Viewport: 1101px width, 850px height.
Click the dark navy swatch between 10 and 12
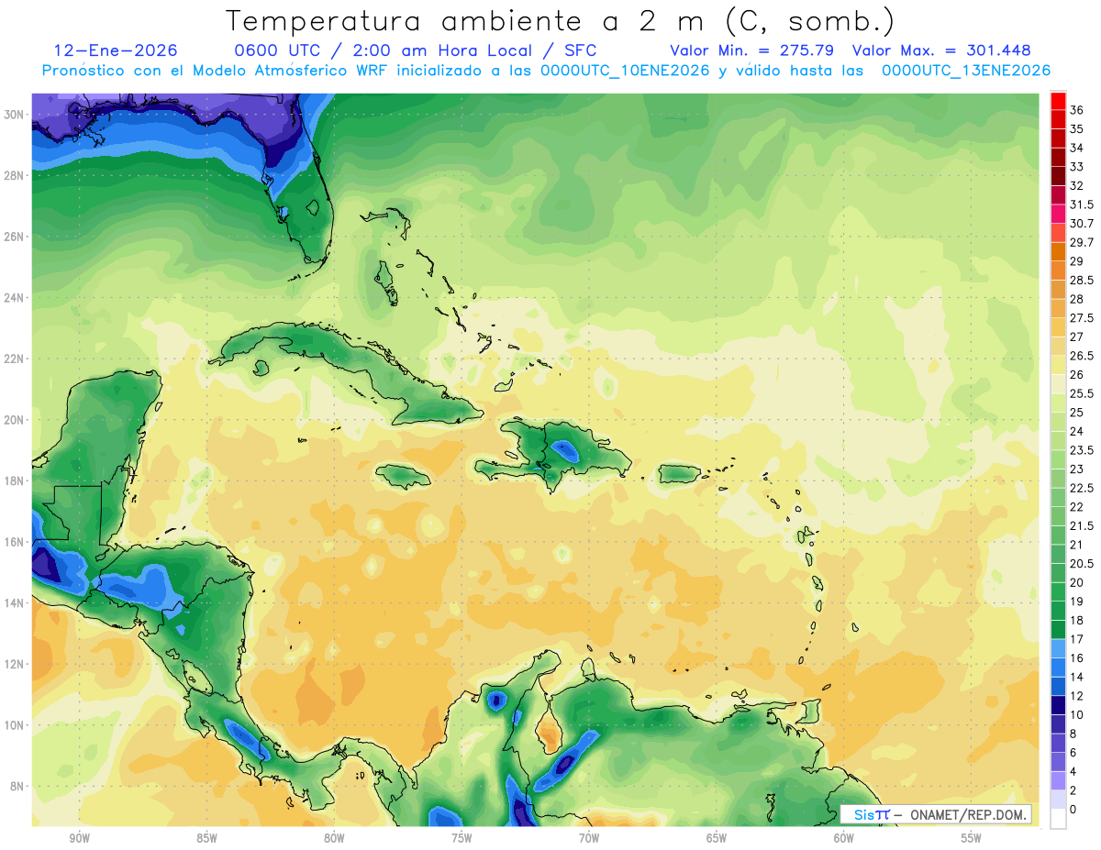pos(1058,705)
